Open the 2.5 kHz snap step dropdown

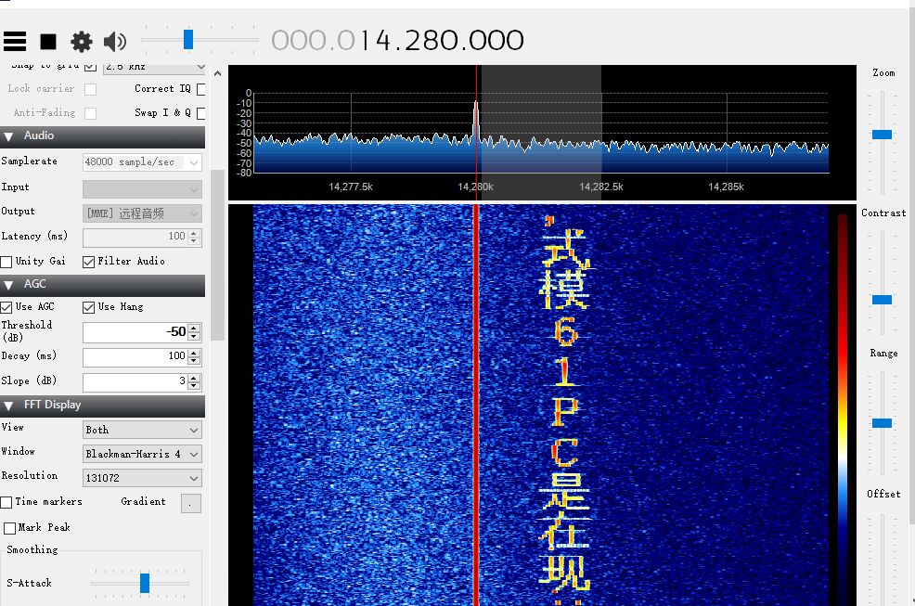pos(154,67)
